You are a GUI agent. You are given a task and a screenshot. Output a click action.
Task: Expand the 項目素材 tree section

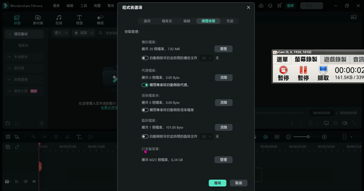10,34
